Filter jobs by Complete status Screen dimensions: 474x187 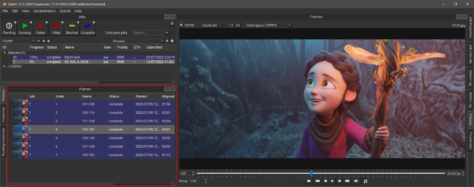[88, 28]
